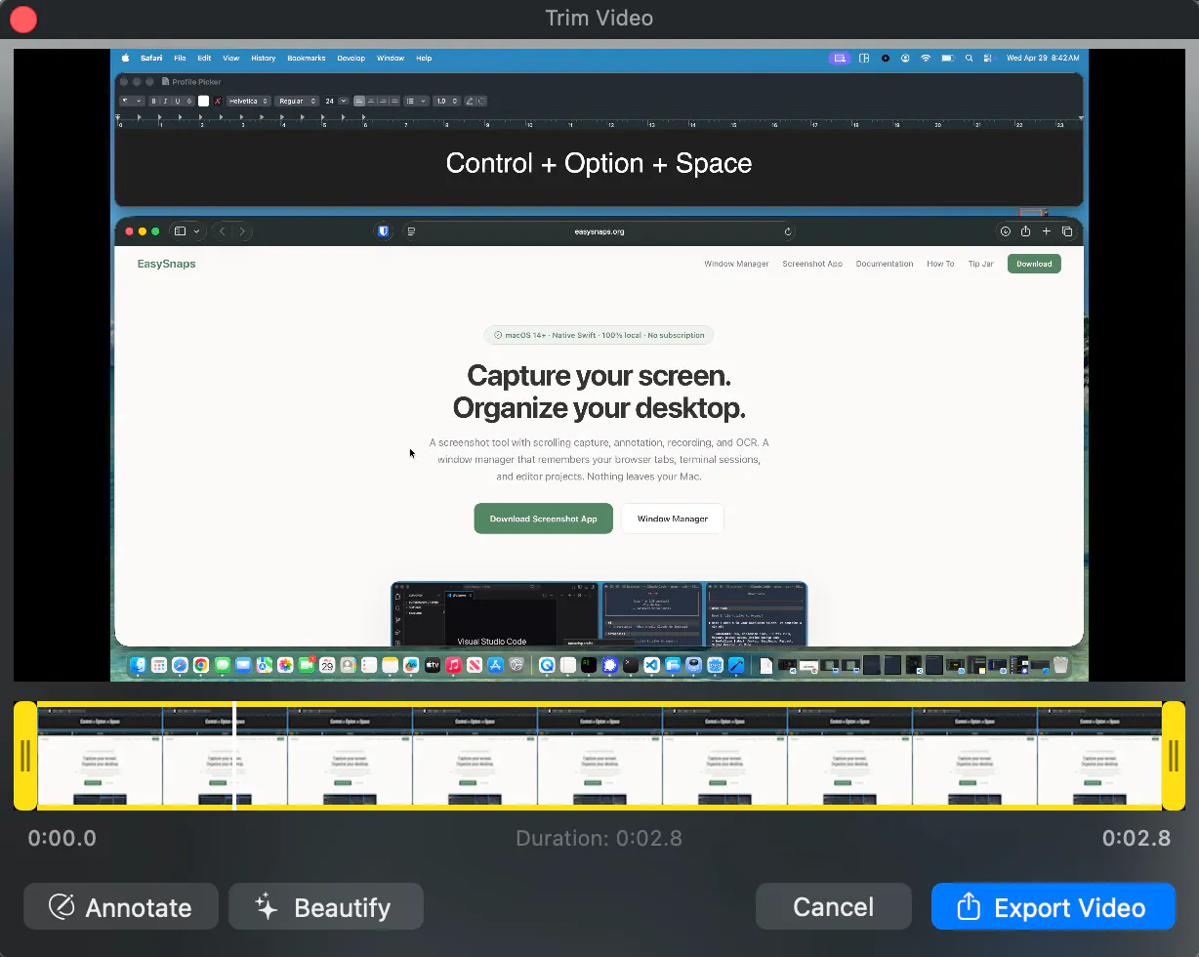
Task: Click the battery icon in the preview menu bar
Action: point(947,59)
